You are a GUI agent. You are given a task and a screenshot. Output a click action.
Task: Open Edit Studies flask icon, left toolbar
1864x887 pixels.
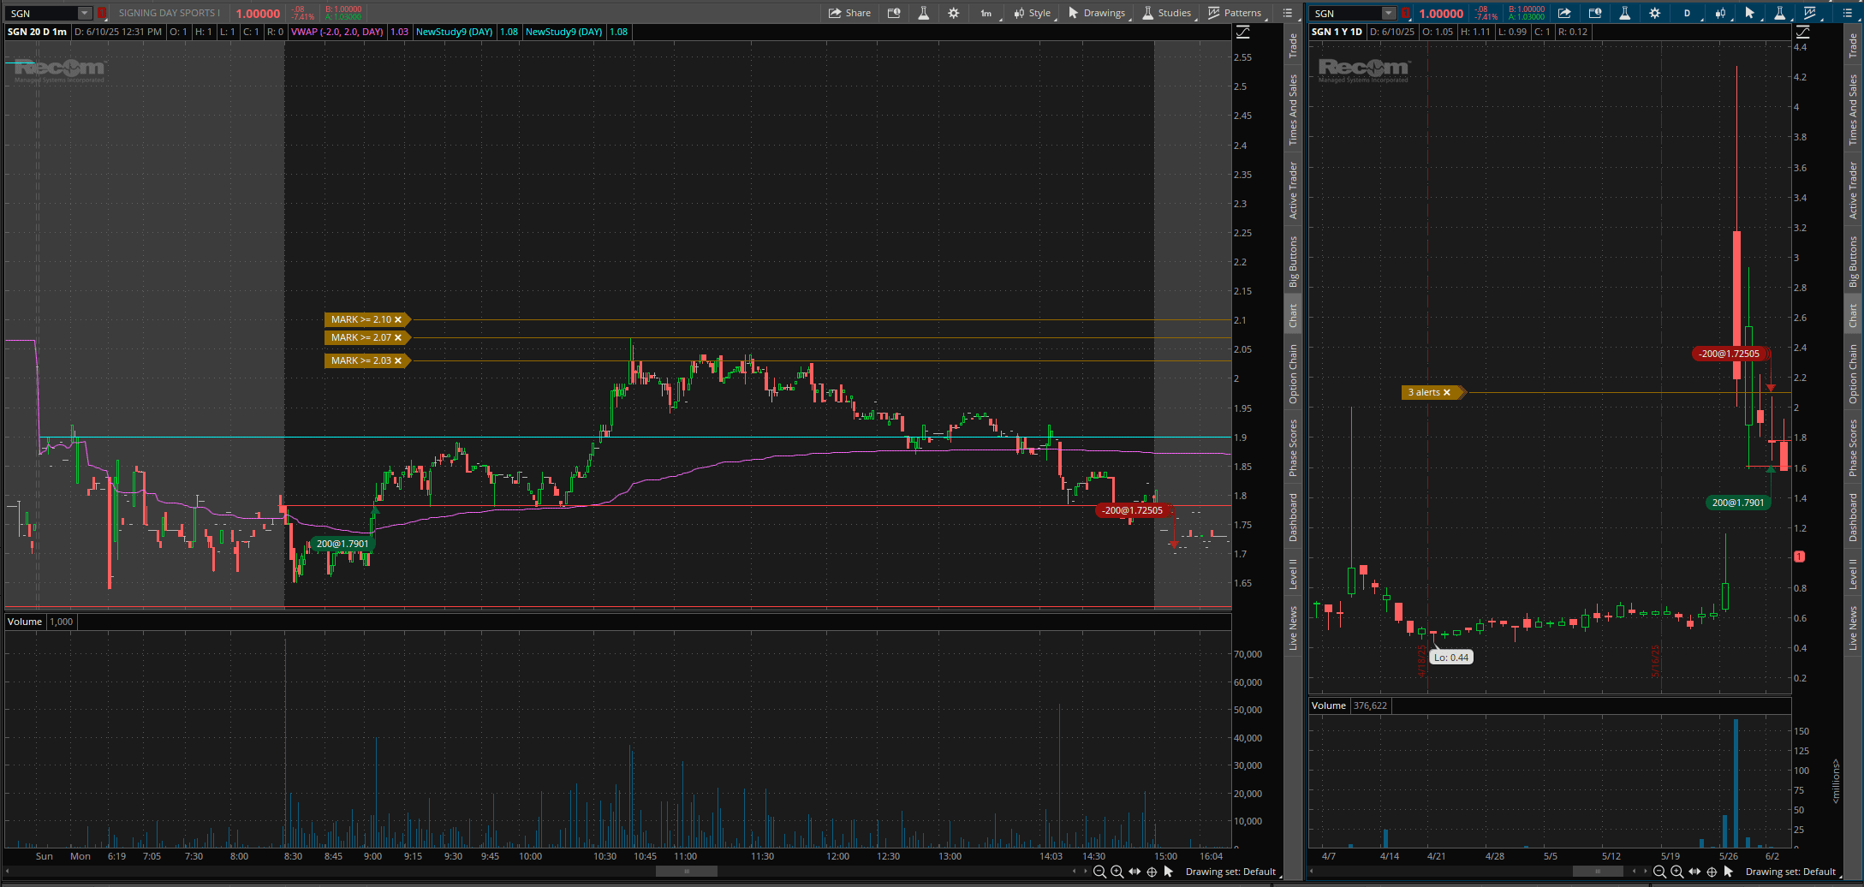923,13
